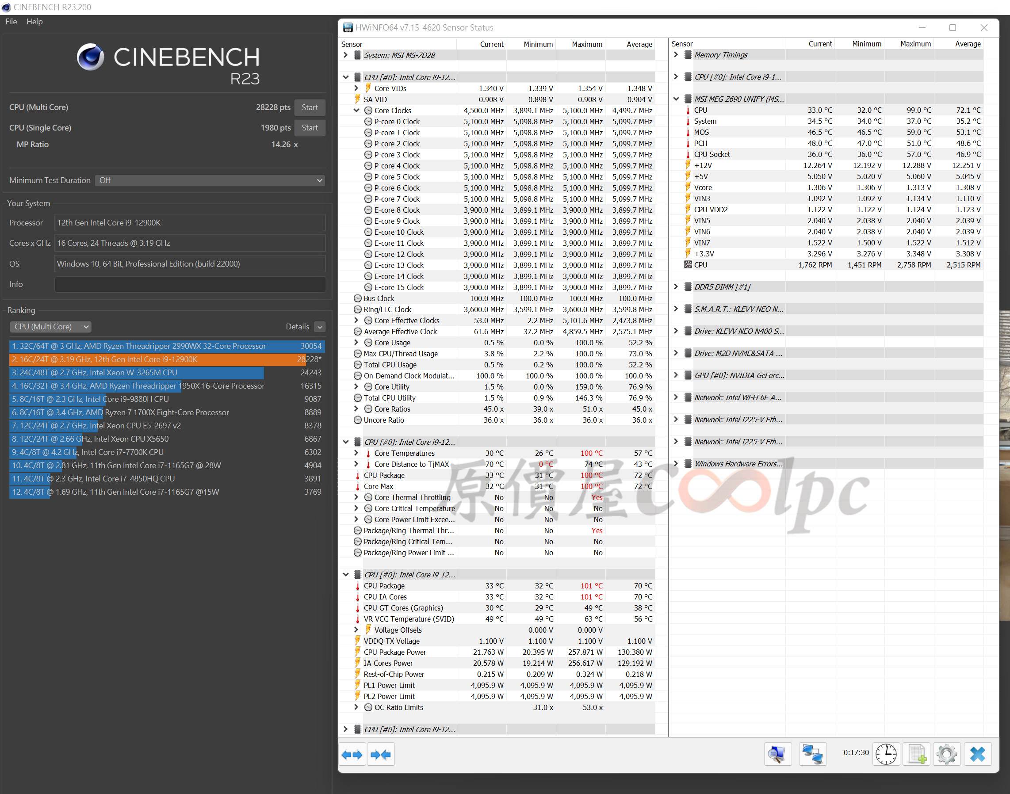The height and width of the screenshot is (794, 1010).
Task: Open Minimum Test Duration dropdown
Action: (210, 180)
